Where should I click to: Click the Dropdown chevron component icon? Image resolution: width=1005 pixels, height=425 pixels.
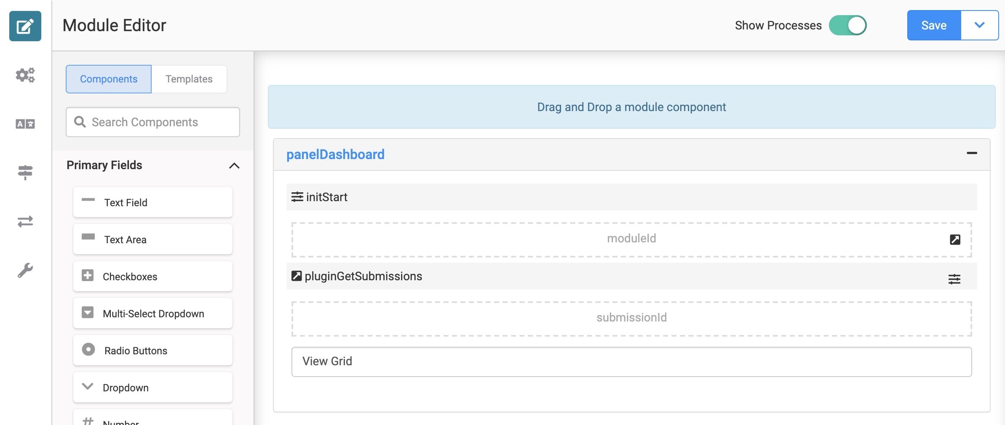(x=88, y=386)
